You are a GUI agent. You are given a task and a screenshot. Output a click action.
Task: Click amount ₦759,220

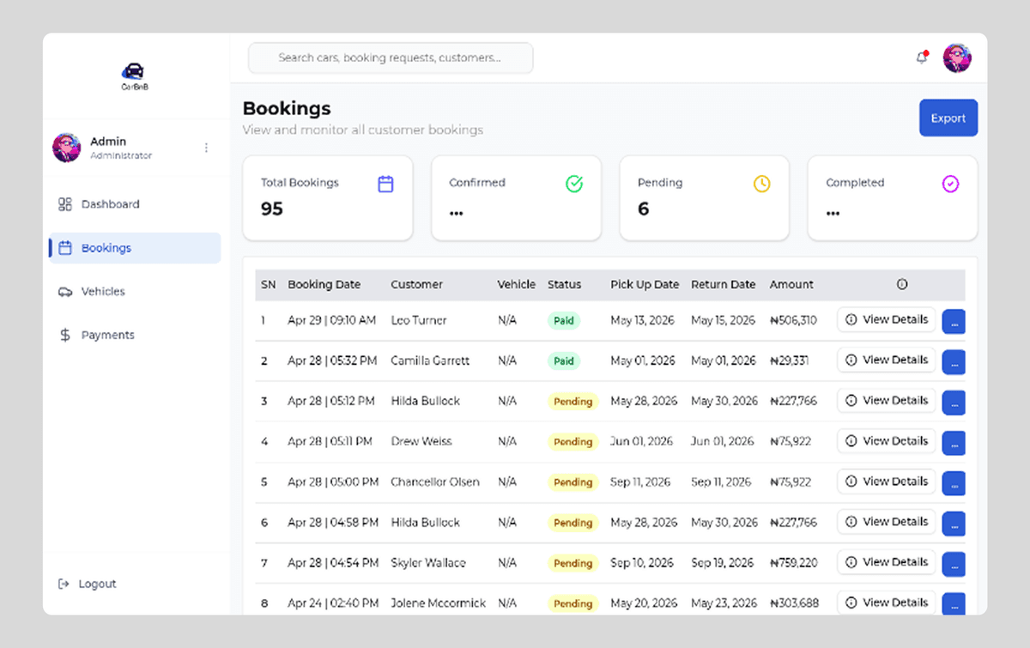[x=794, y=563]
